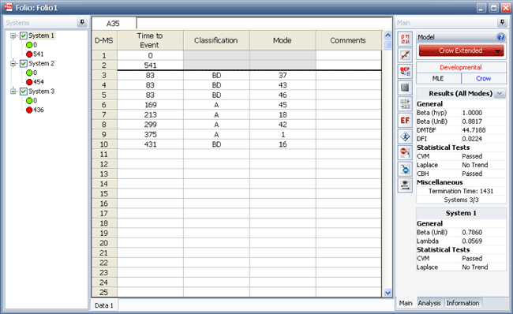Screen dimensions: 513x314
Task: Select Classification cell in row 10
Action: 216,144
